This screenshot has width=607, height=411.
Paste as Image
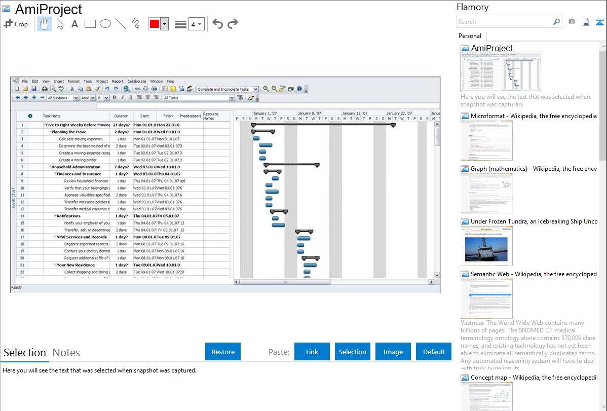click(393, 352)
